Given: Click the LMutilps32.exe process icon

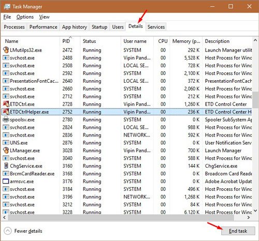Looking at the screenshot, I should [6, 50].
